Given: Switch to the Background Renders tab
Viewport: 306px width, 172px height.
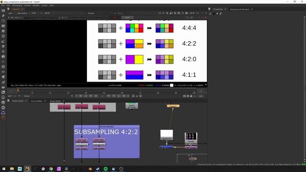Looking at the screenshot, I should tap(240, 9).
